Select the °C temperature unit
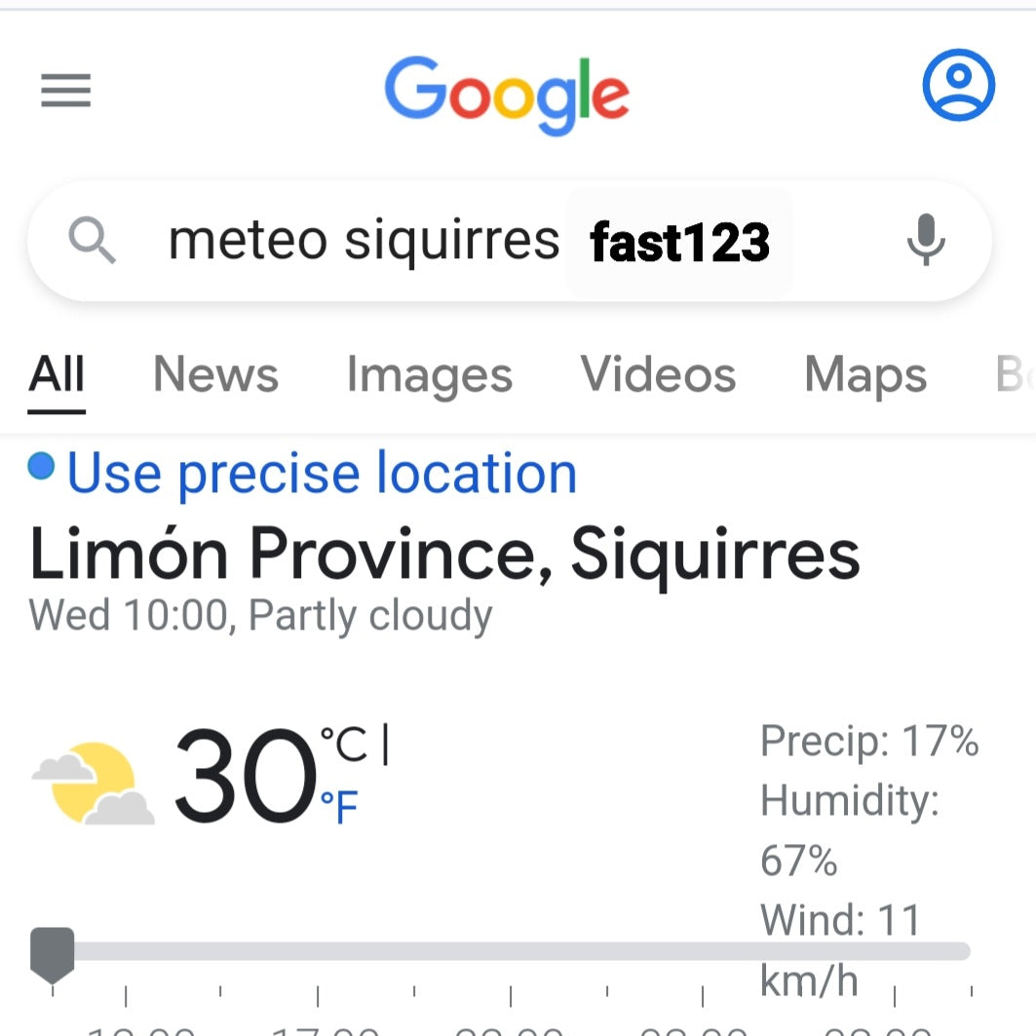1036x1036 pixels. click(x=344, y=747)
